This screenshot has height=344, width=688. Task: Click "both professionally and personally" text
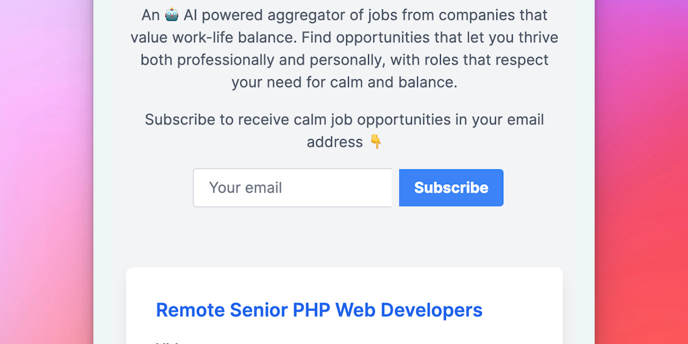[x=262, y=60]
